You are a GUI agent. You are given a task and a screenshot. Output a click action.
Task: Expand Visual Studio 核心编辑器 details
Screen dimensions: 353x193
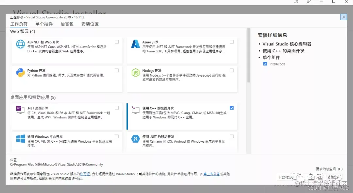(x=259, y=44)
